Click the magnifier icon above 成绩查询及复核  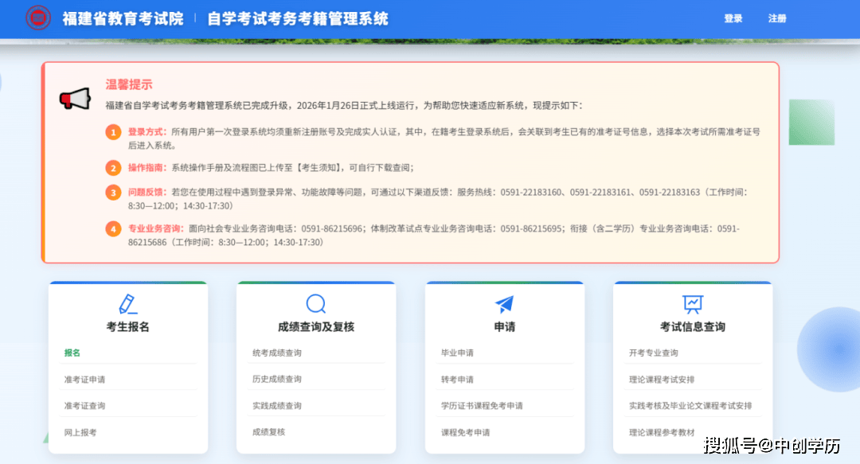pos(316,304)
